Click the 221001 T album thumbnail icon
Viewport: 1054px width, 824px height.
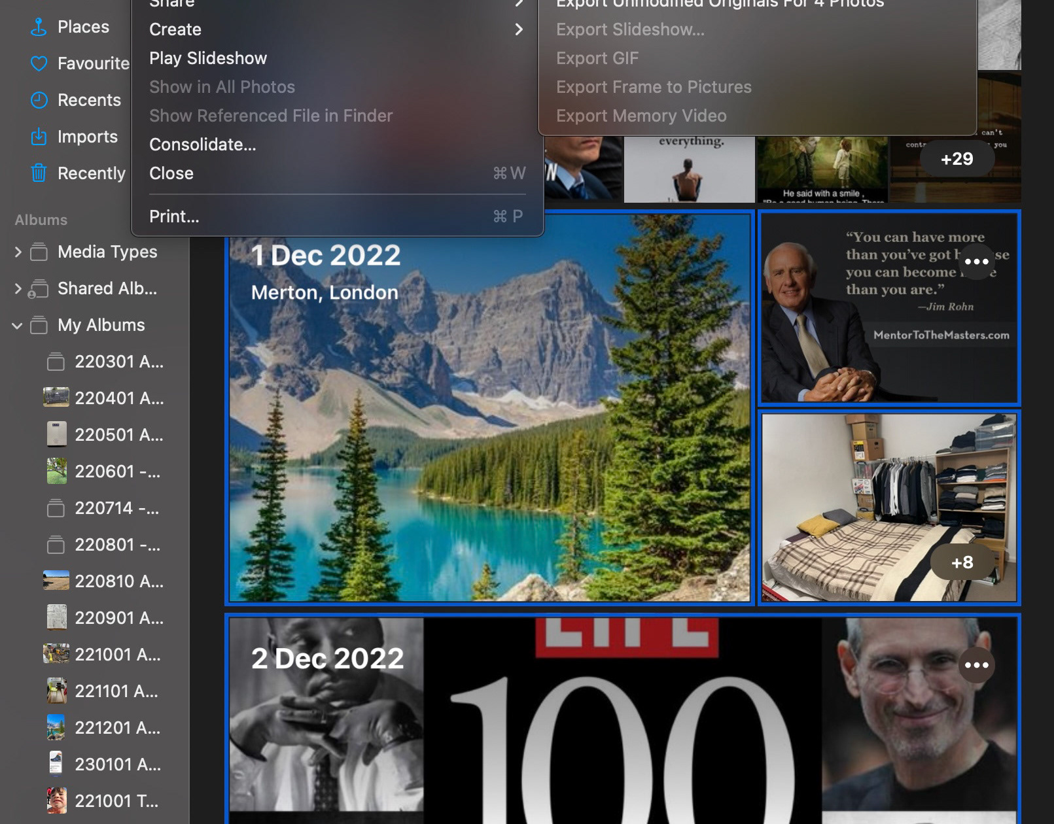point(57,800)
